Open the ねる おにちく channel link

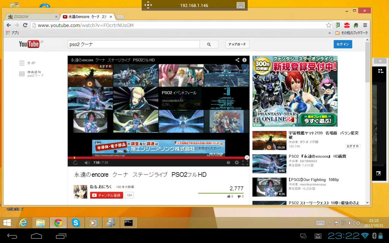point(101,187)
